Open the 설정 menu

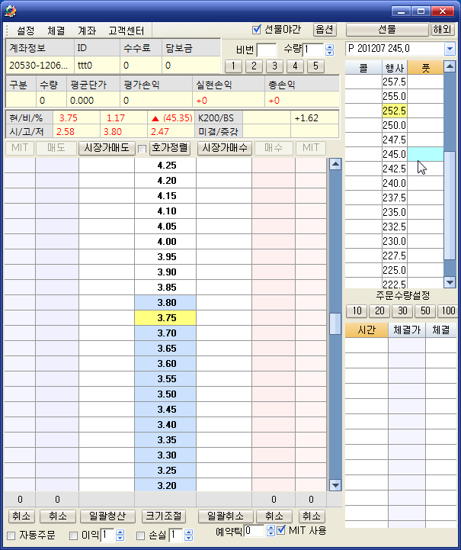[26, 31]
